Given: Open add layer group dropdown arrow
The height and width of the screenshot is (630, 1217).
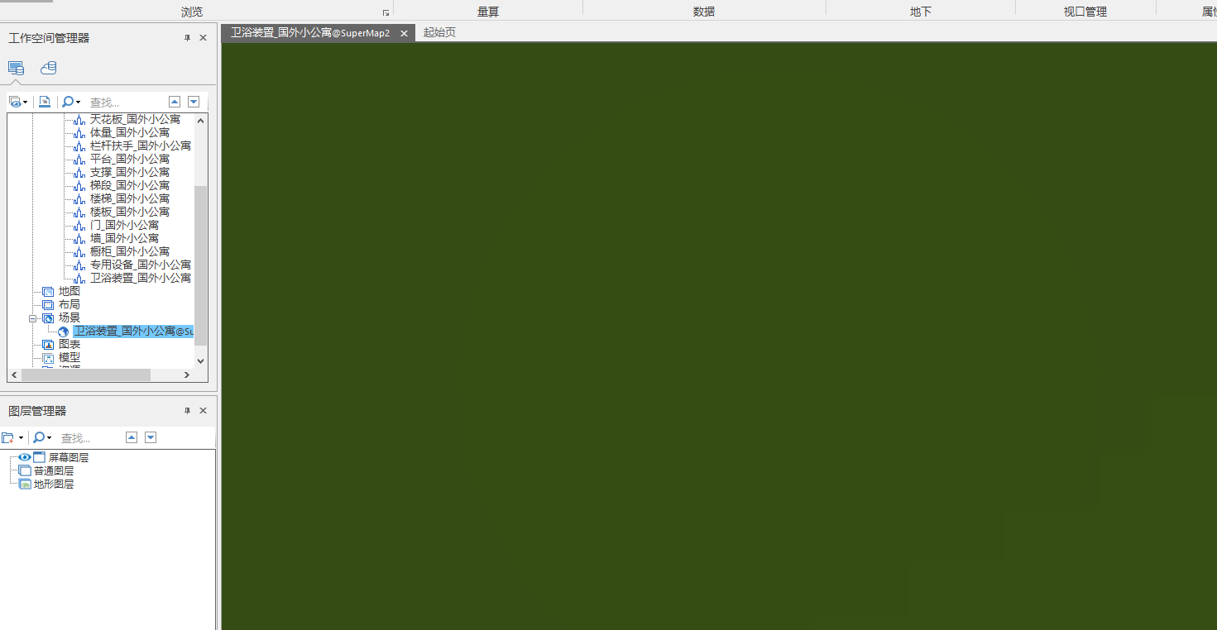Looking at the screenshot, I should pyautogui.click(x=21, y=437).
